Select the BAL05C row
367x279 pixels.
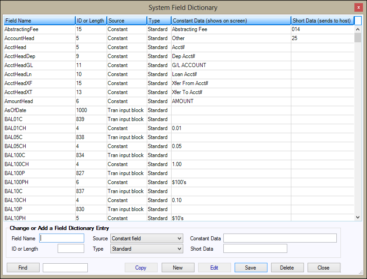pos(179,137)
